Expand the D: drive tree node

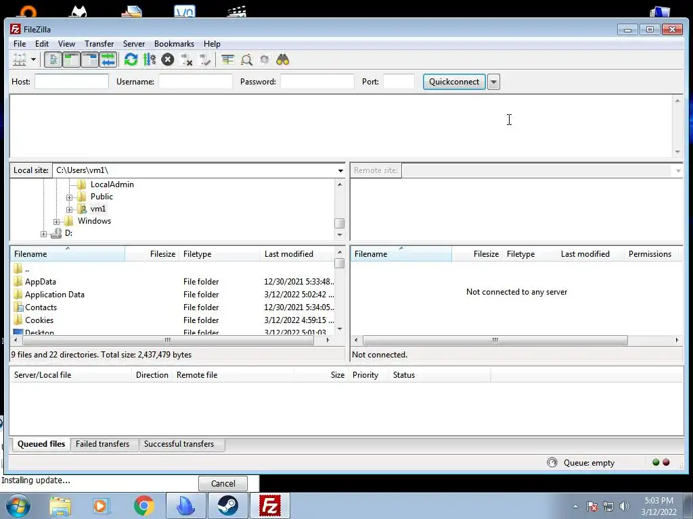tap(43, 234)
